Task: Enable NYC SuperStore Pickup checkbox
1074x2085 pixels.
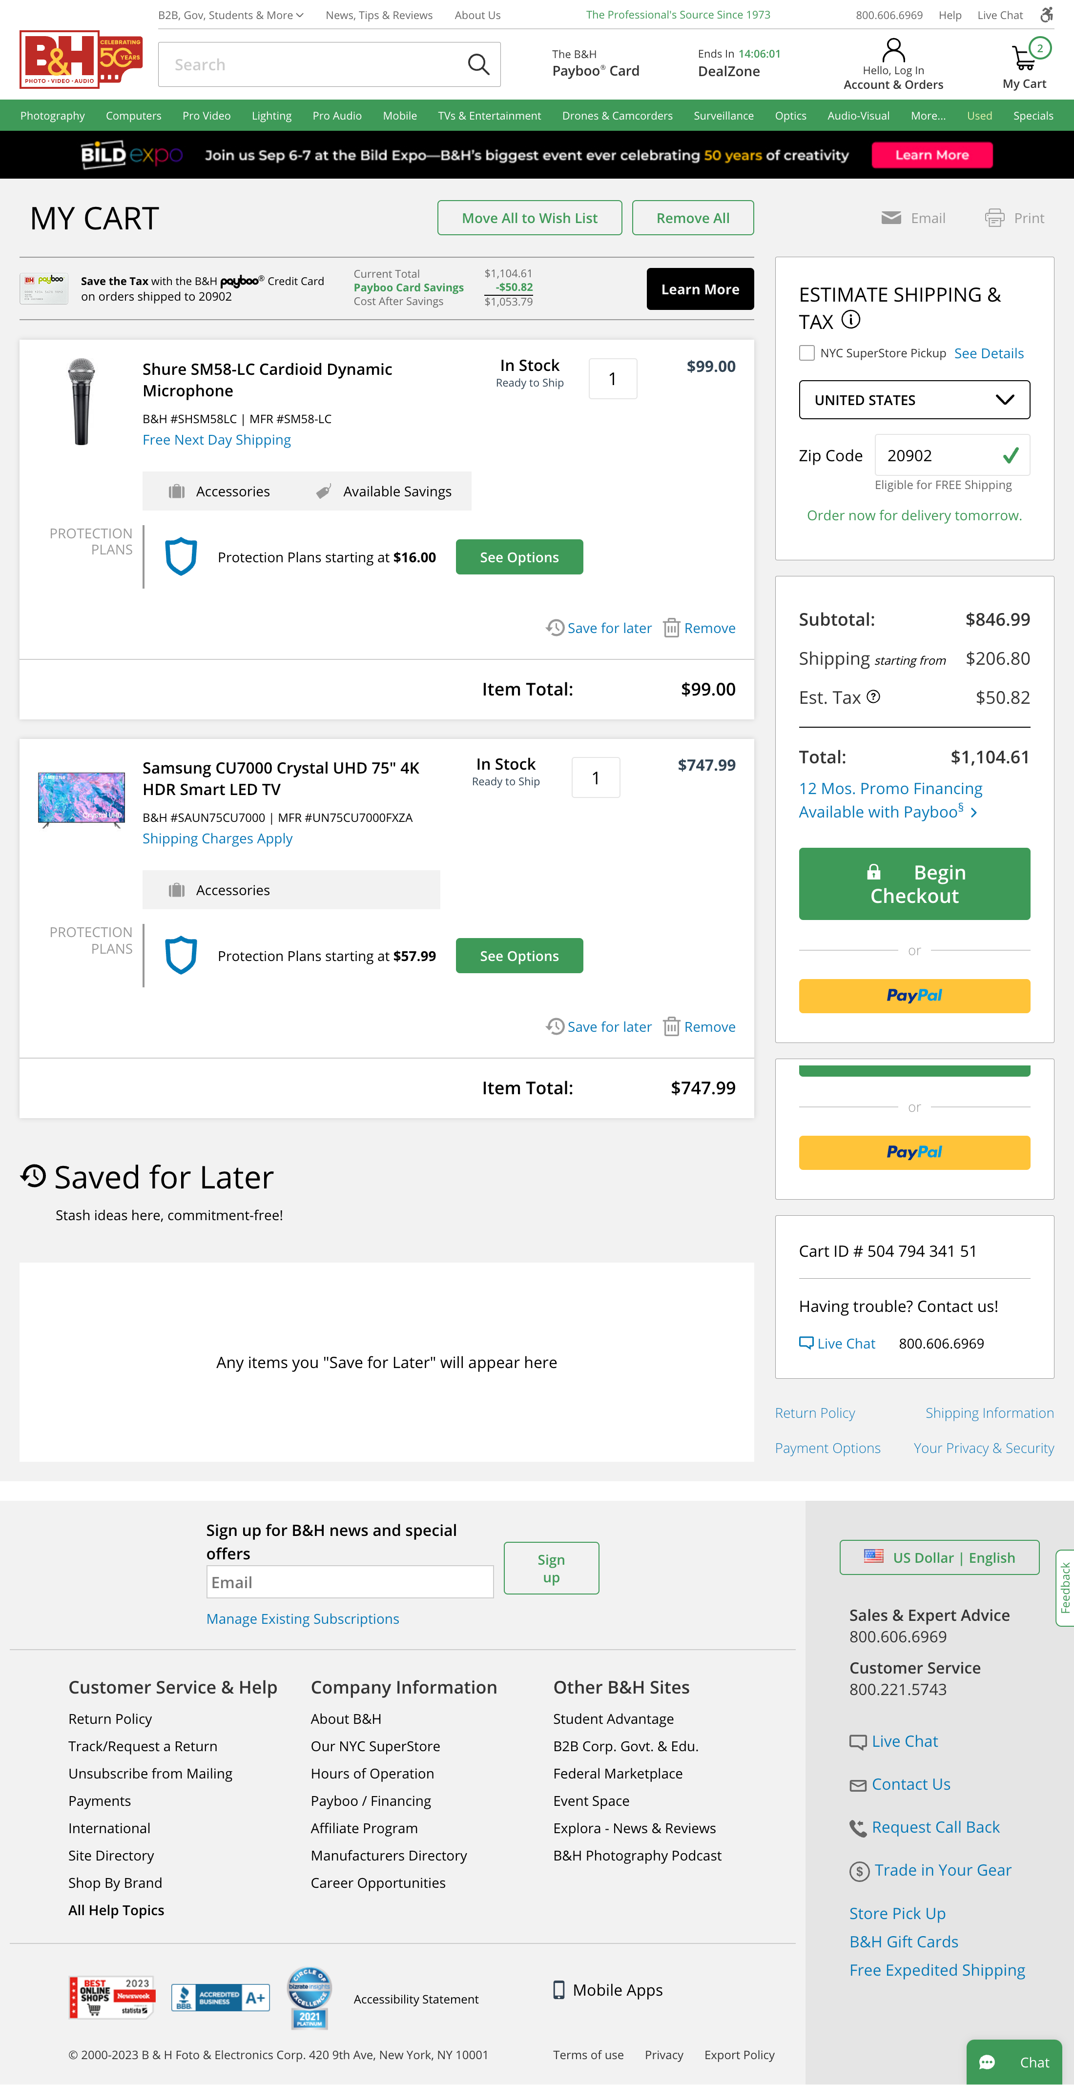Action: click(x=807, y=353)
